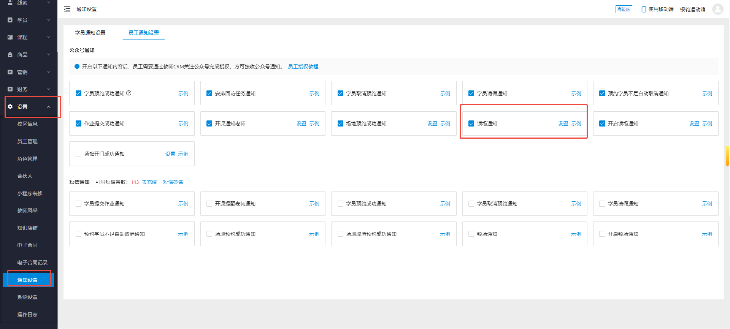Open the user avatar icon

pyautogui.click(x=717, y=9)
